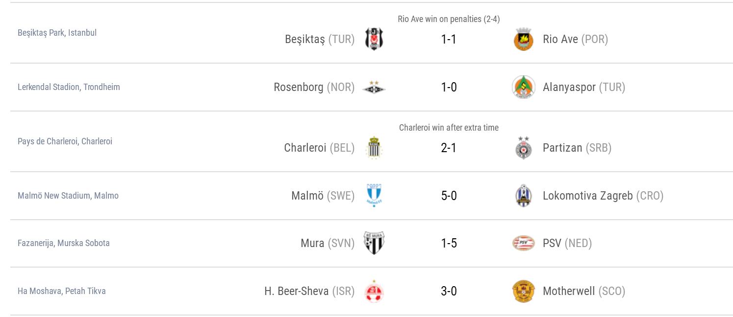Open the Pays de Charleroi venue link
The image size is (733, 317).
click(65, 141)
